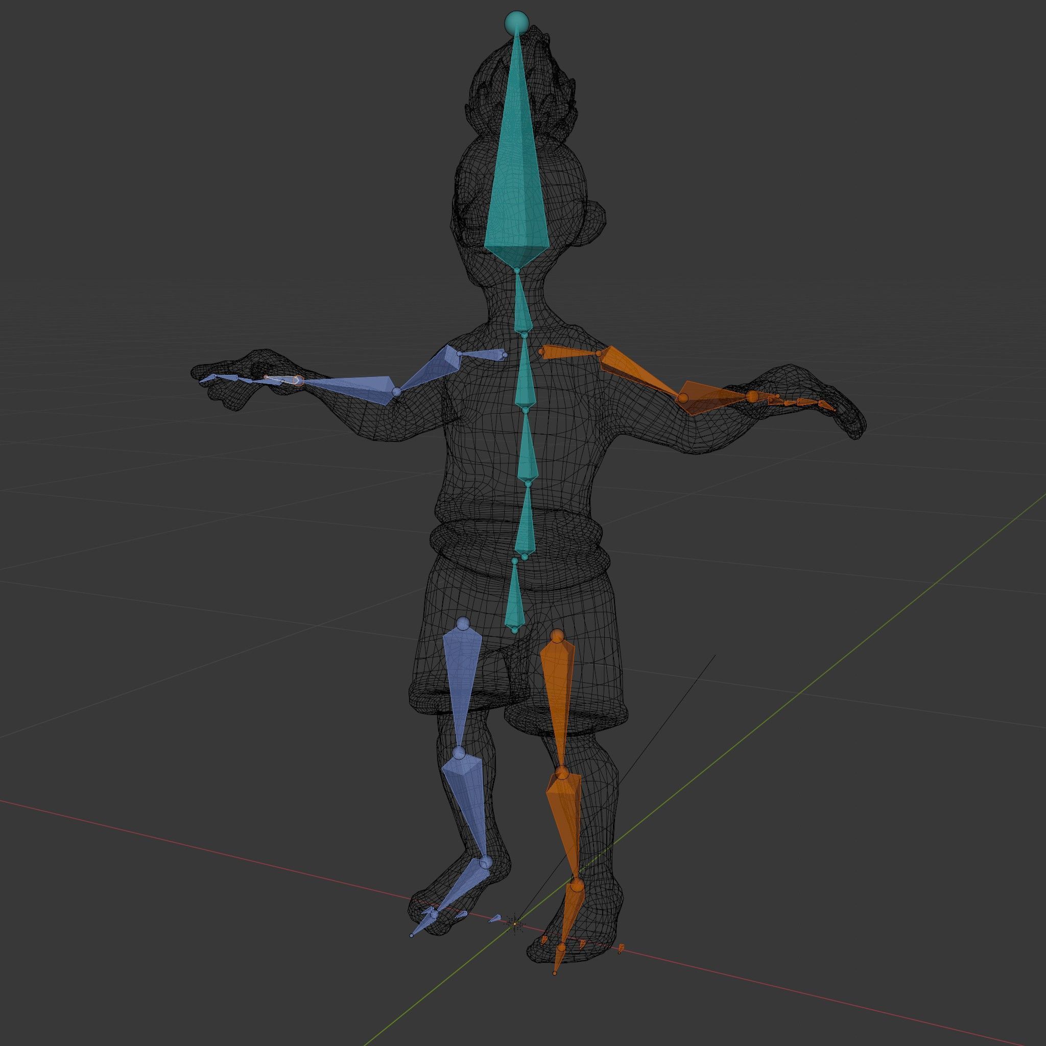Click the blue hip joint sphere
Image resolution: width=1046 pixels, height=1046 pixels.
(x=462, y=624)
